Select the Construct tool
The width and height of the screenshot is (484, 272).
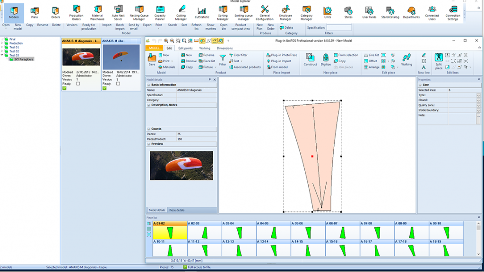click(310, 59)
